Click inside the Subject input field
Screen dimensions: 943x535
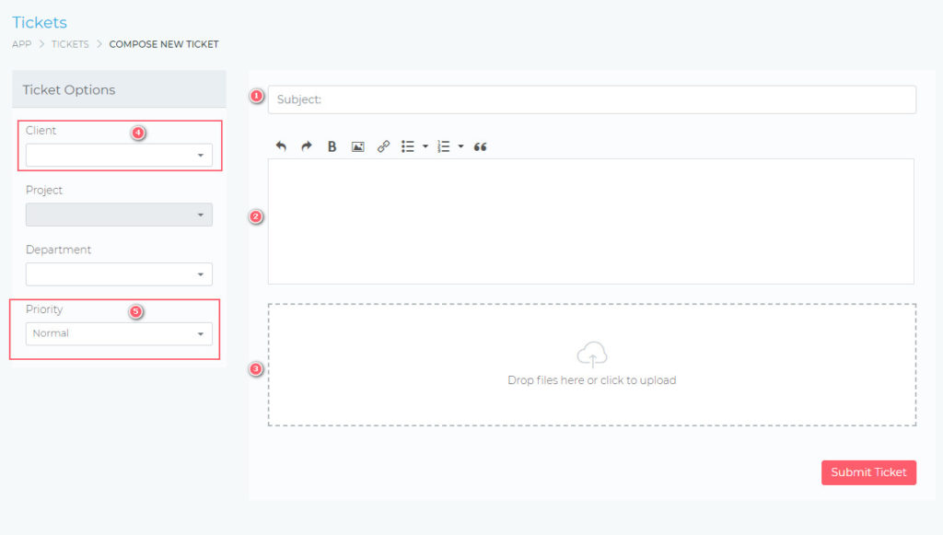click(x=589, y=99)
